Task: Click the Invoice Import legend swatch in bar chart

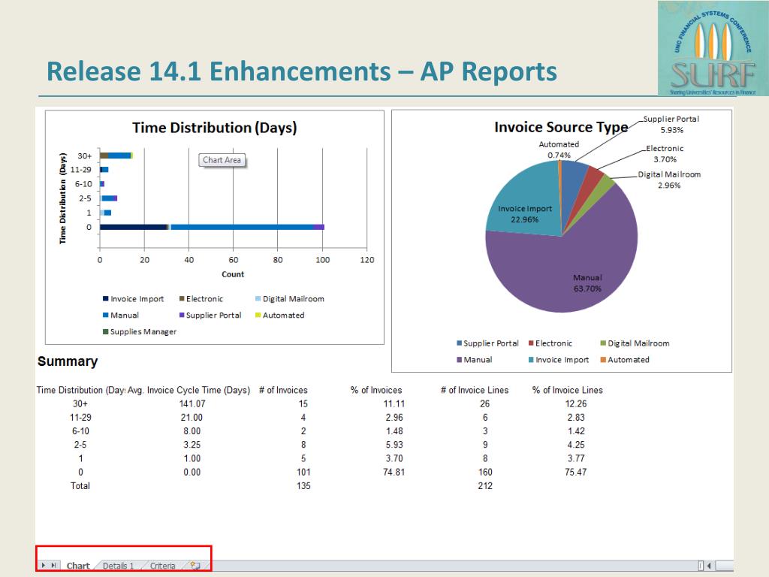Action: click(105, 299)
